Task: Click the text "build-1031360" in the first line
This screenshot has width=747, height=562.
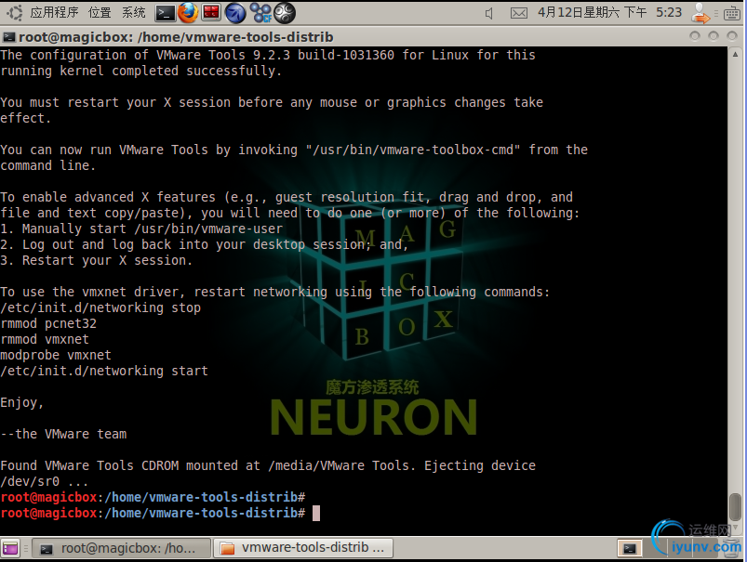Action: (346, 55)
